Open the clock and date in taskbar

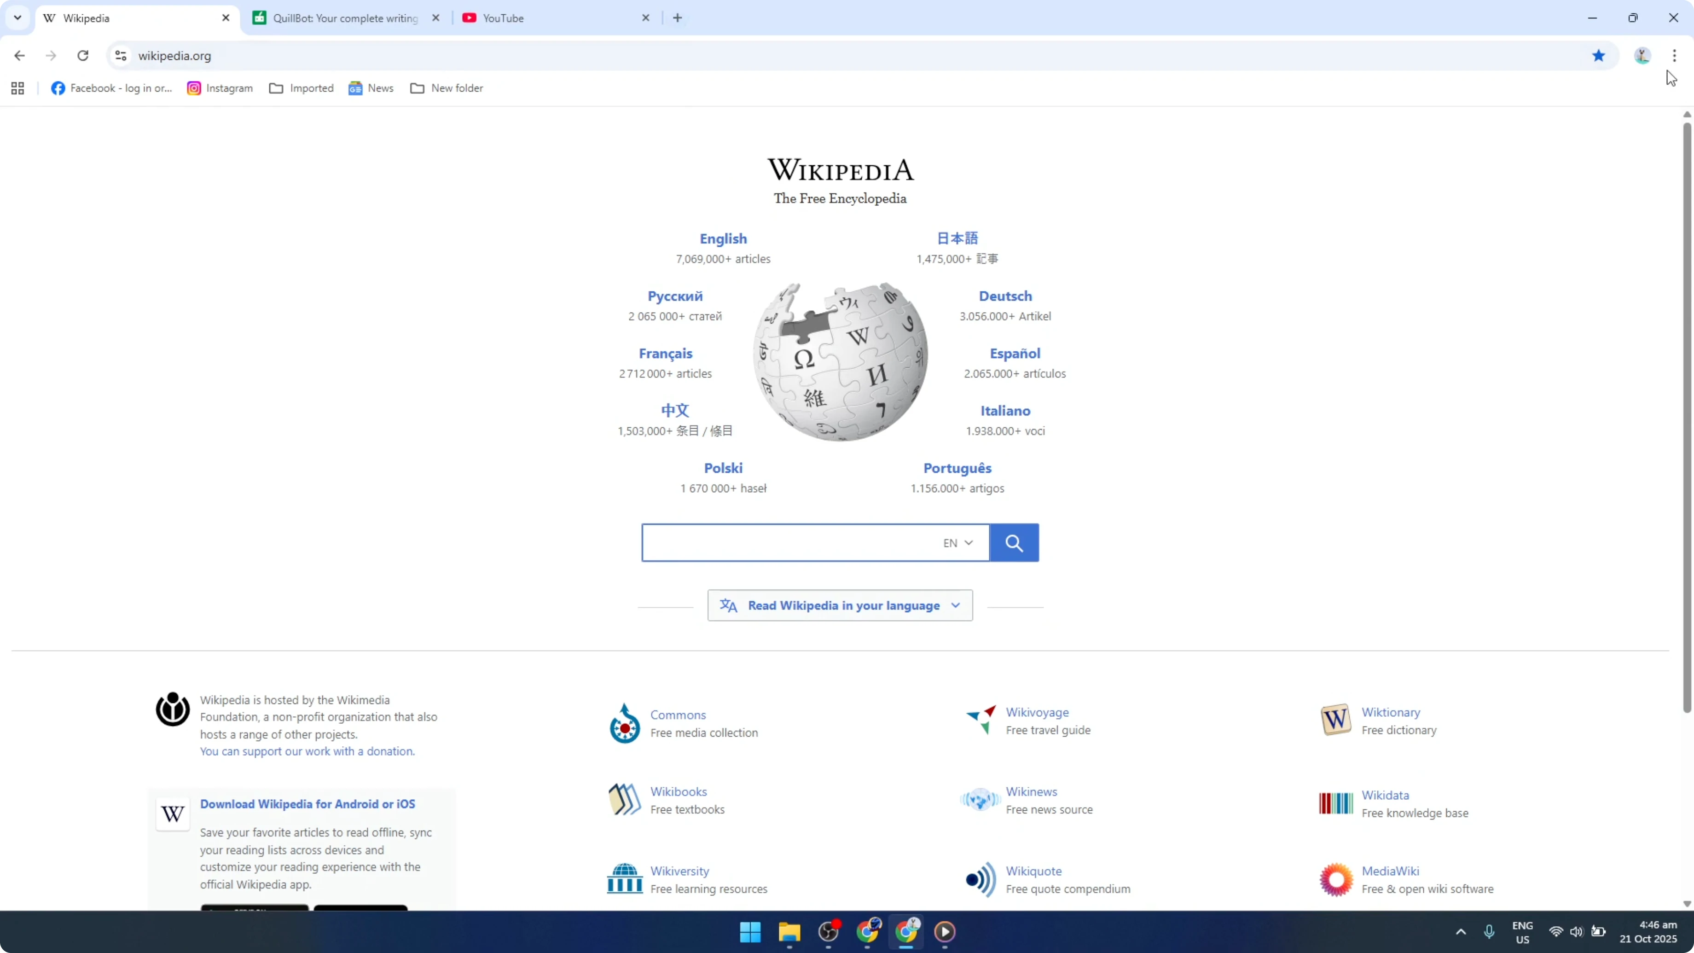1648,931
